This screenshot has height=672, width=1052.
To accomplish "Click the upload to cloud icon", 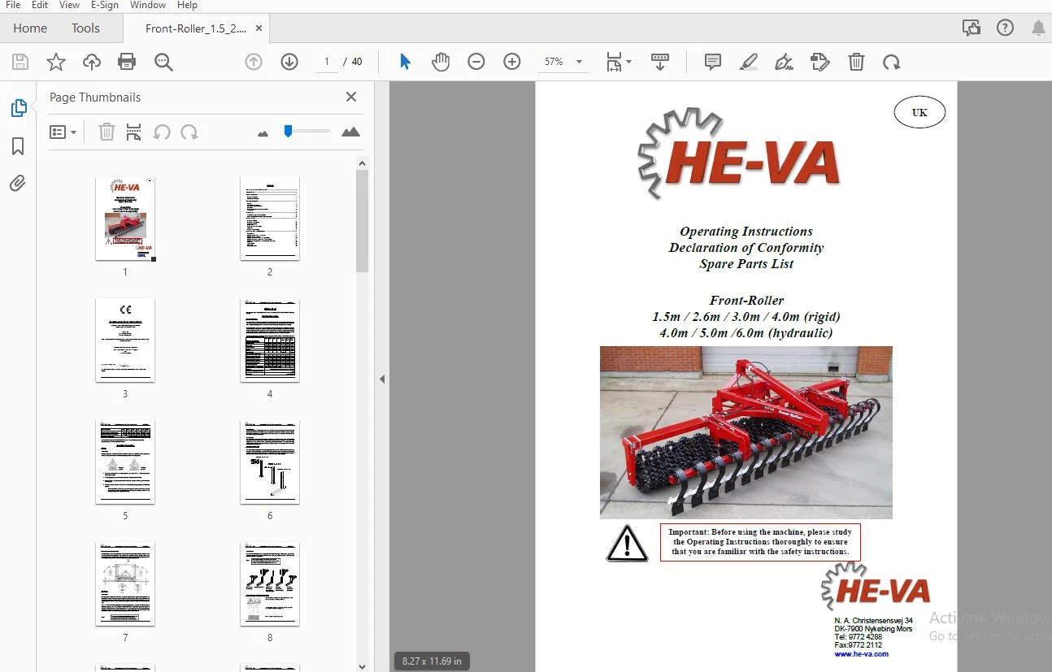I will tap(92, 62).
